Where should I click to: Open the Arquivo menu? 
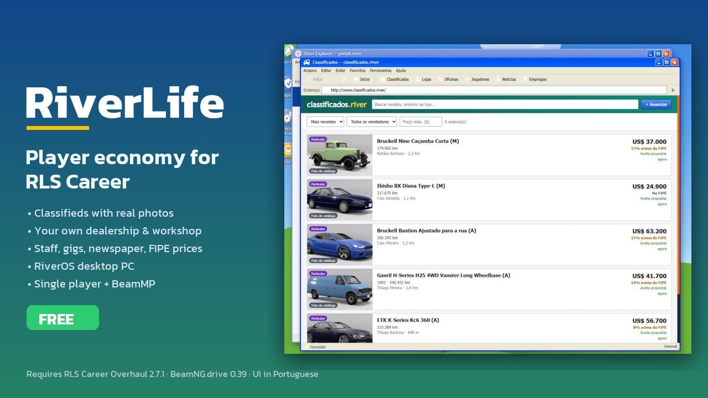click(x=310, y=71)
